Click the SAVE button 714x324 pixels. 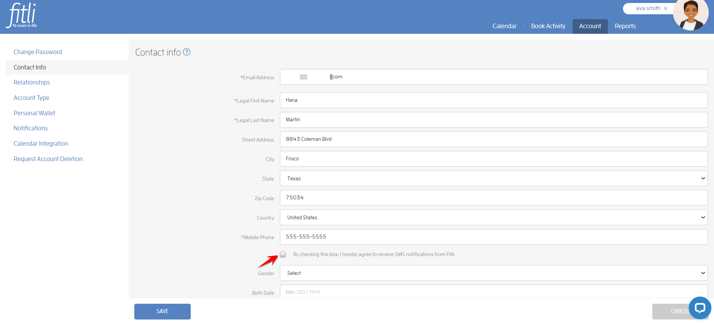pyautogui.click(x=163, y=312)
